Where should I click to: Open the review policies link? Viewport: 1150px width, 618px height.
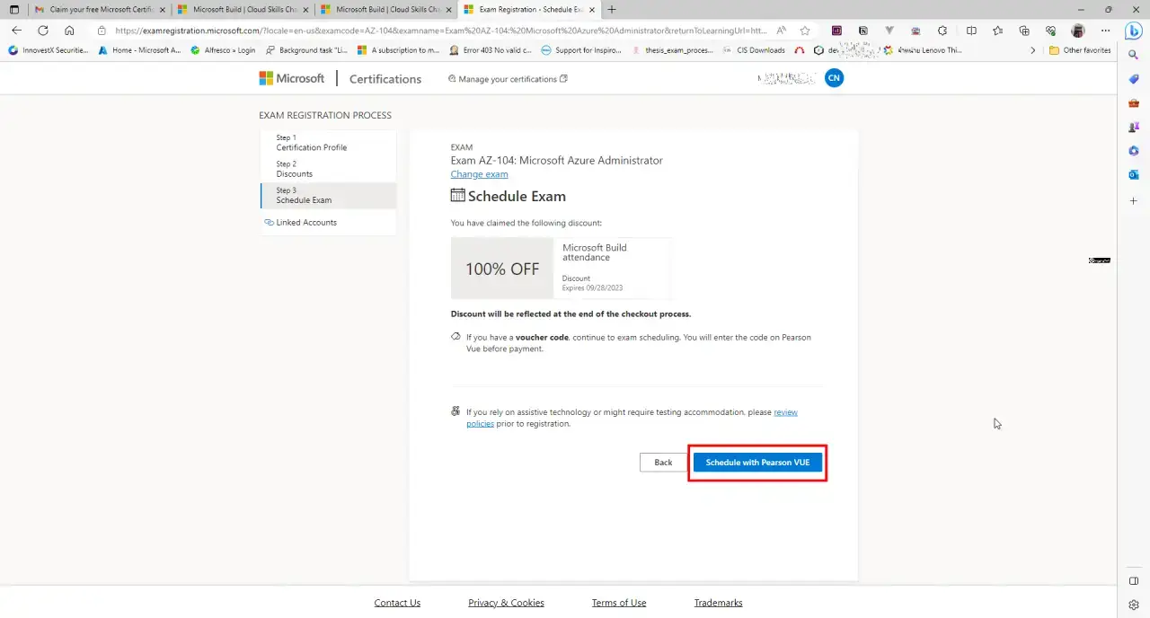point(632,418)
